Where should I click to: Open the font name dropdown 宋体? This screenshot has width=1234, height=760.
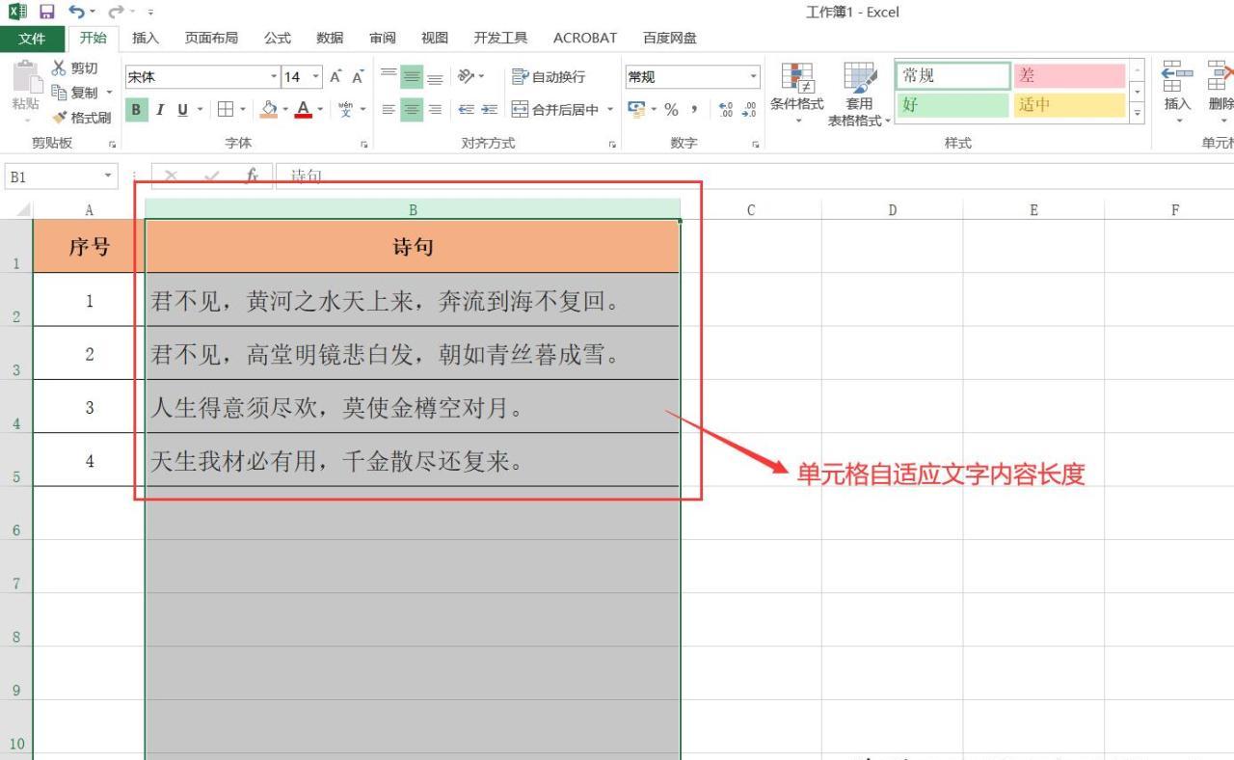tap(274, 77)
